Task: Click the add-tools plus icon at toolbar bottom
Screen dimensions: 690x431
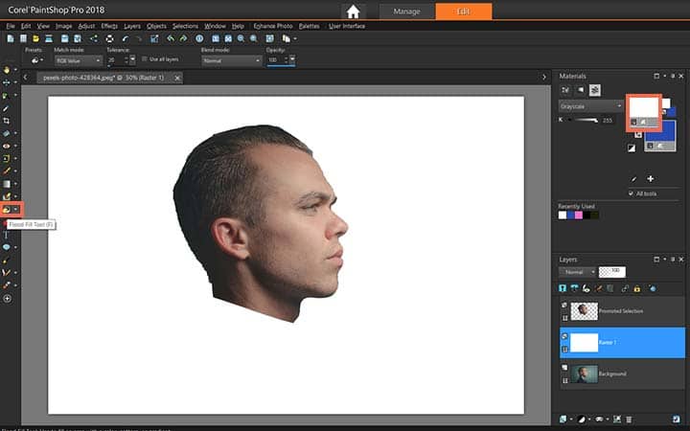Action: 7,299
